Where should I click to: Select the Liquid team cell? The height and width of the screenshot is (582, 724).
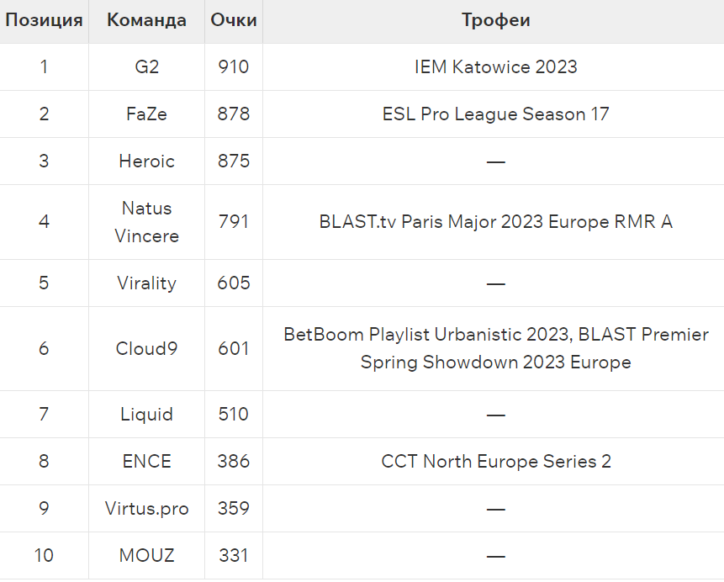(x=146, y=415)
